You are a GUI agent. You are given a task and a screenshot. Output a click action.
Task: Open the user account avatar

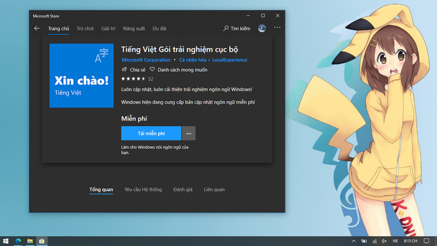tap(262, 28)
